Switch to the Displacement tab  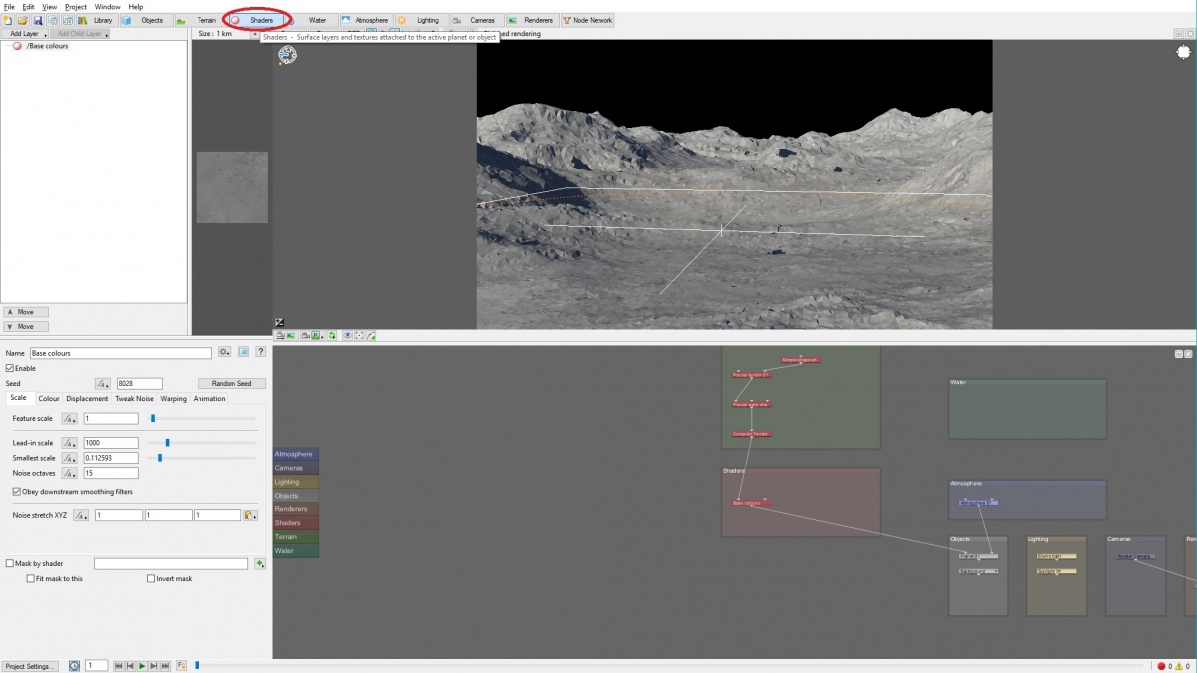87,399
